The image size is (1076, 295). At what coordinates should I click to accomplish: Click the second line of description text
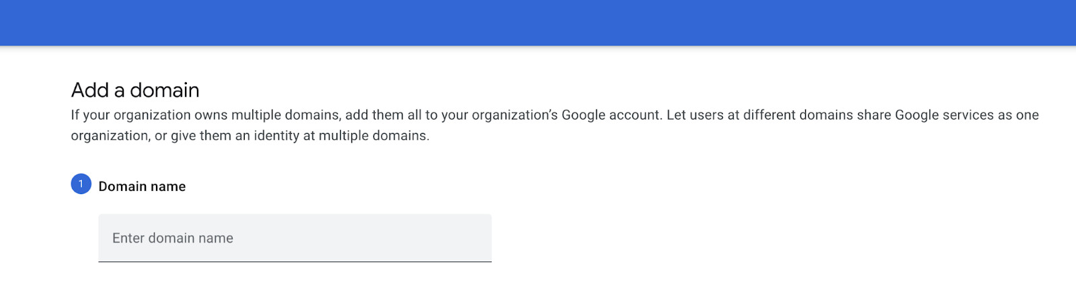pos(249,136)
